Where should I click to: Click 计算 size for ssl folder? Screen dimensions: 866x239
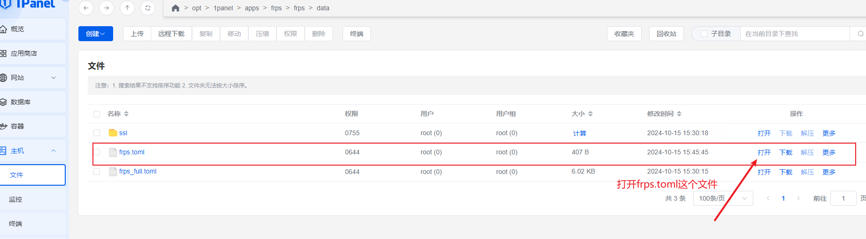pos(580,133)
